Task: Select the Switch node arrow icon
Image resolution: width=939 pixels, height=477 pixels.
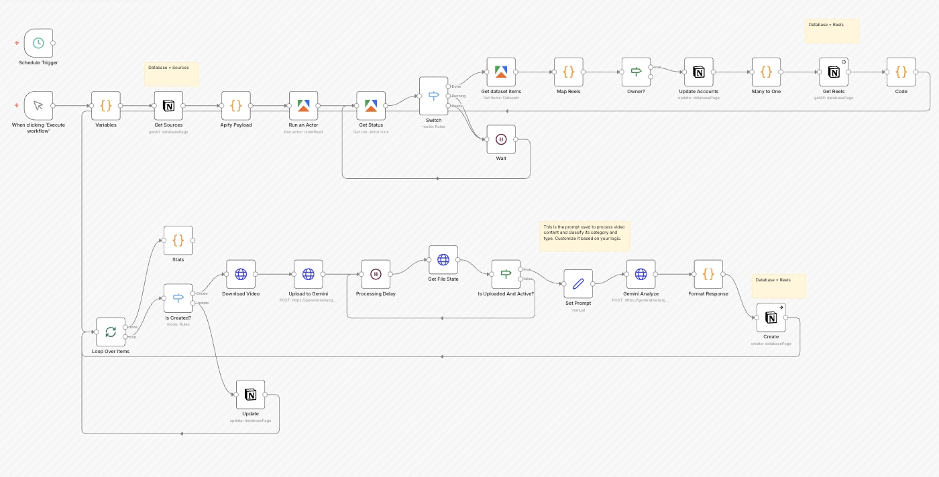Action: tap(433, 96)
